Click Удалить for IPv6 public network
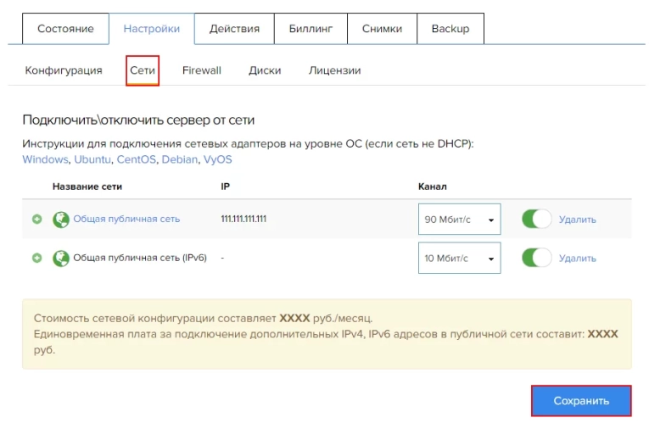 578,258
